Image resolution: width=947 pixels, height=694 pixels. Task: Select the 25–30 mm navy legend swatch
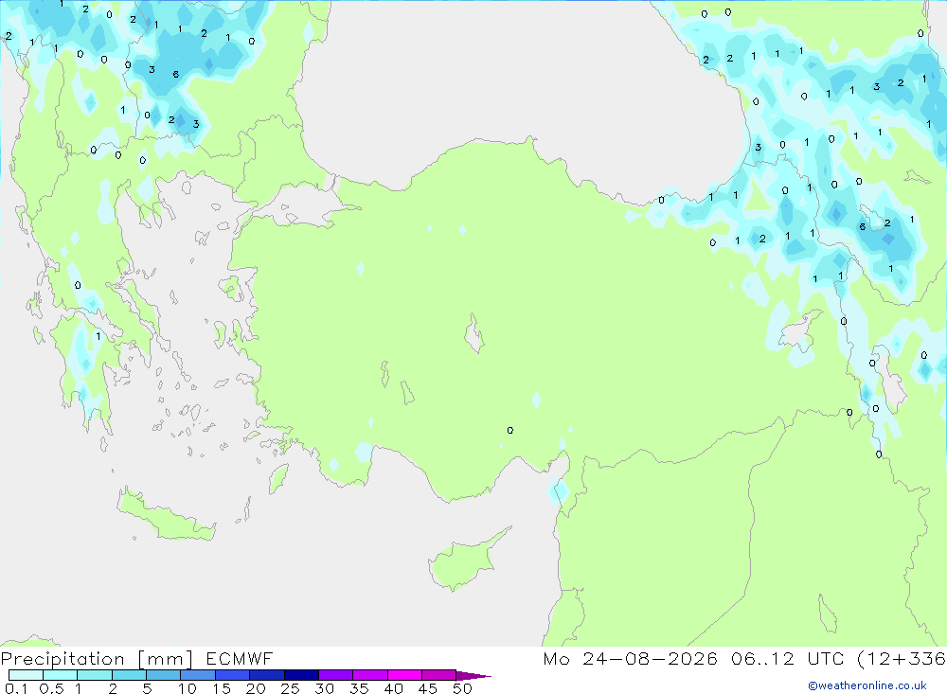[x=301, y=675]
